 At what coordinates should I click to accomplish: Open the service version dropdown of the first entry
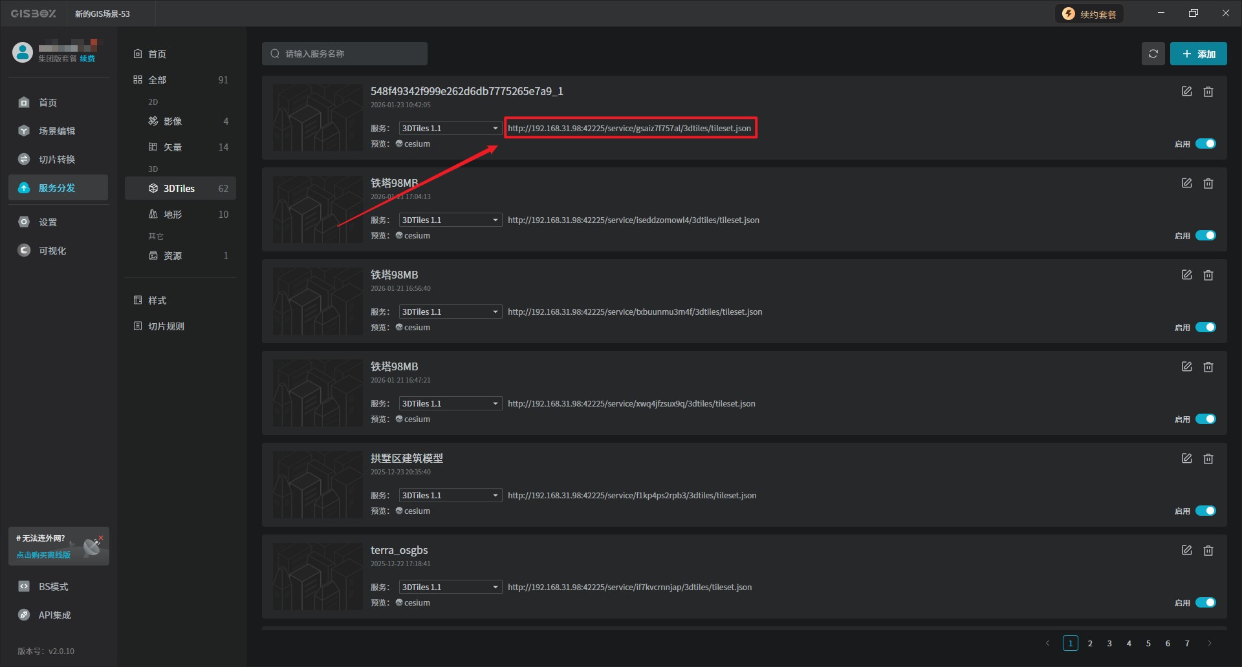(x=450, y=129)
